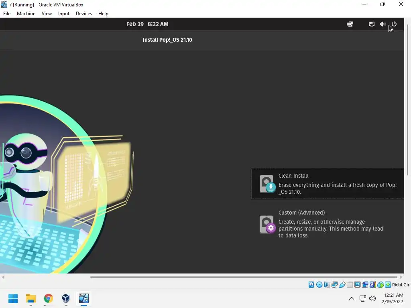The image size is (411, 308).
Task: Click the wired network icon in top bar
Action: pyautogui.click(x=371, y=24)
